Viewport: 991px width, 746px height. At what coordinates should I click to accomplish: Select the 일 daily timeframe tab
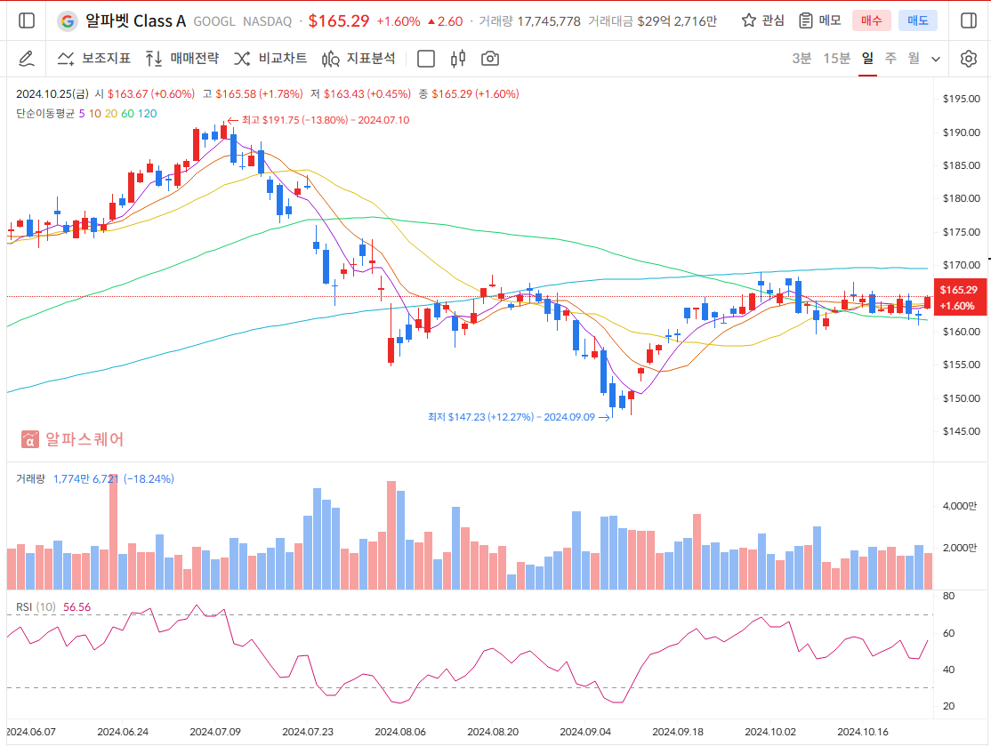click(867, 59)
